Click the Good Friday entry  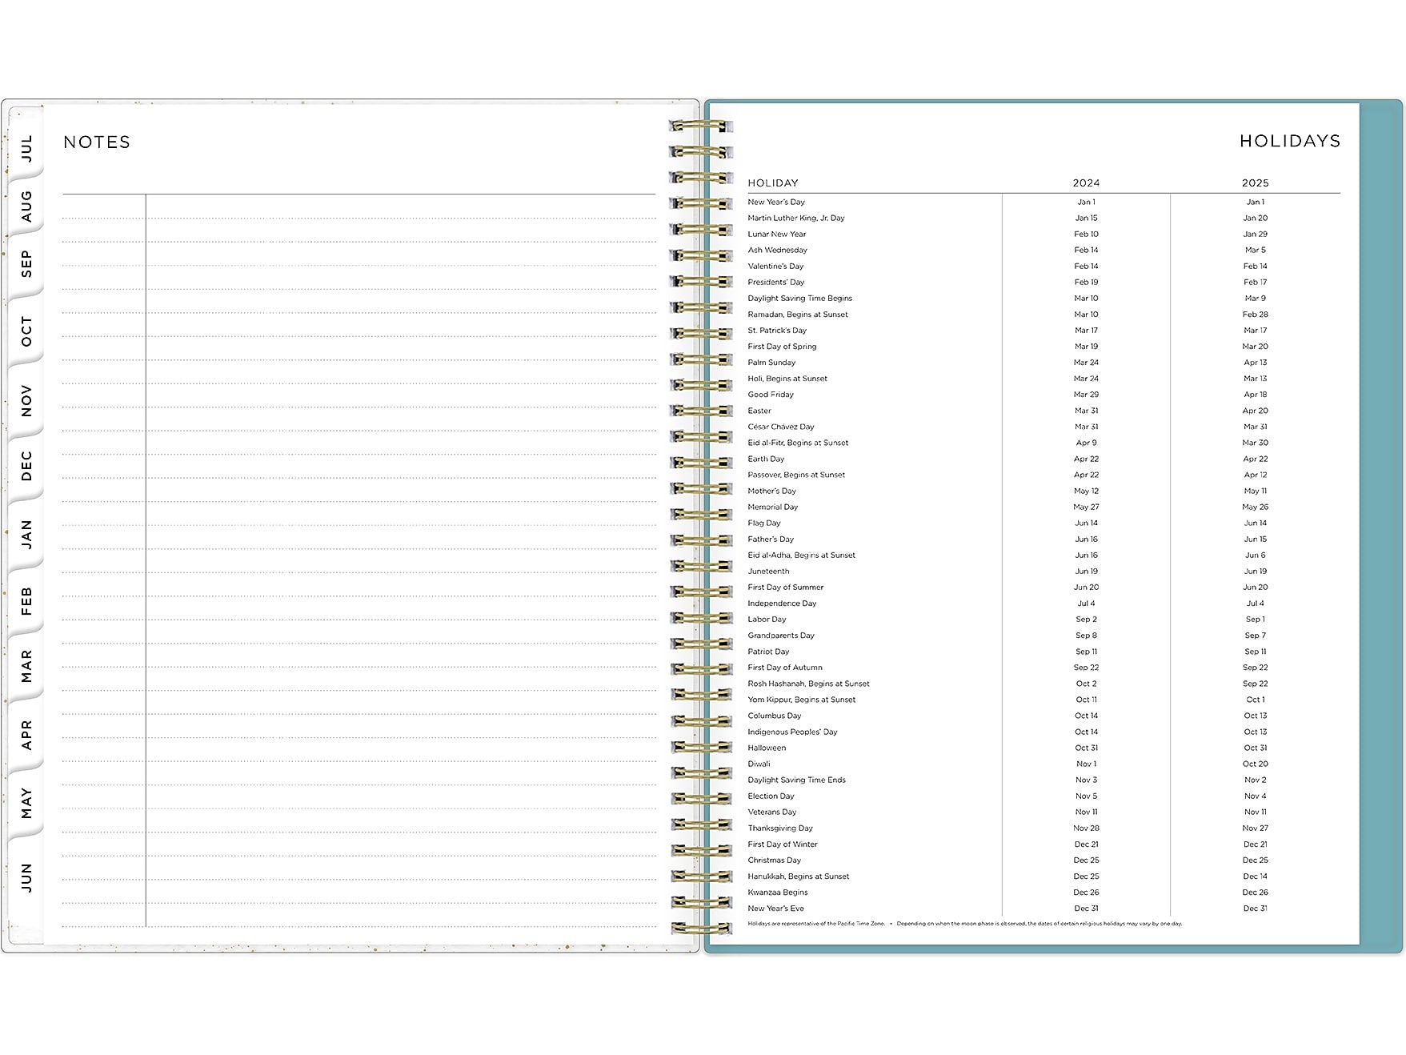click(x=771, y=395)
